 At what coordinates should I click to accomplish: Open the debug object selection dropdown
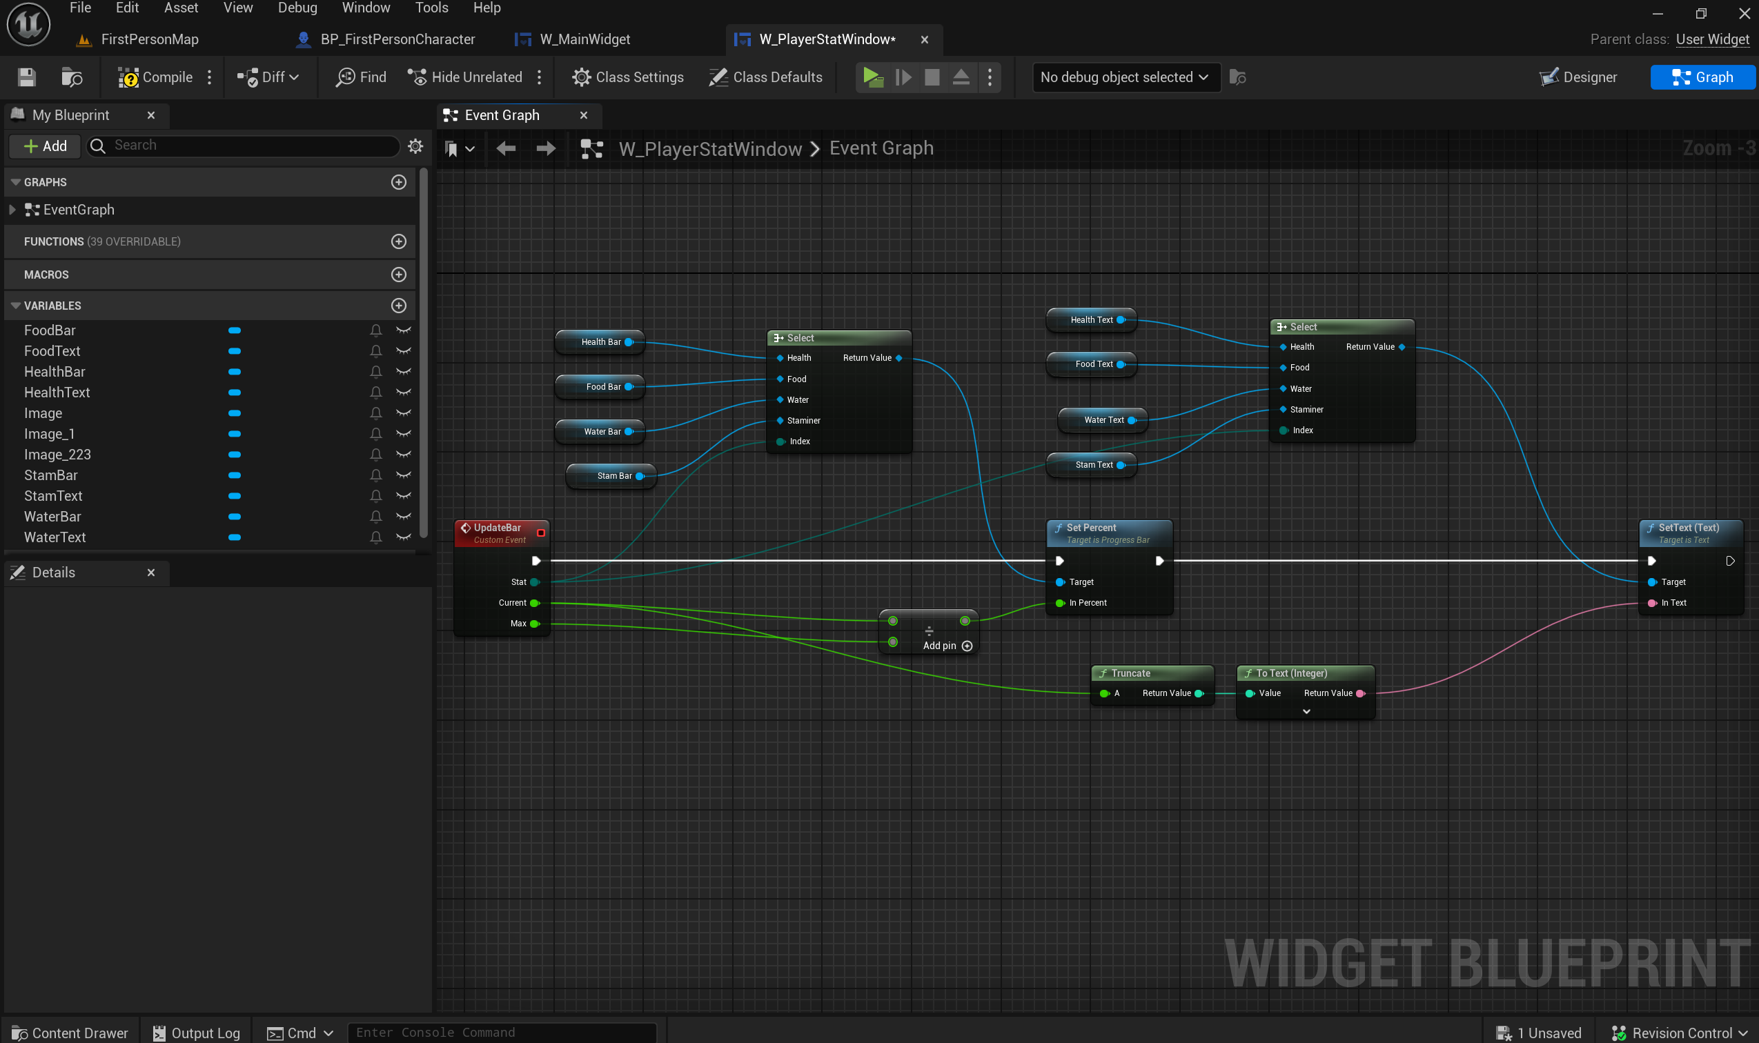[1124, 77]
